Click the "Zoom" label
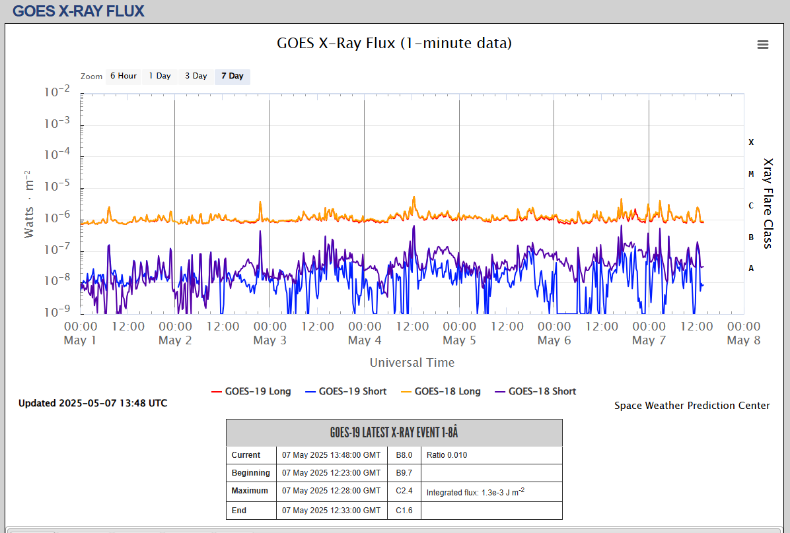The width and height of the screenshot is (790, 533). coord(91,77)
